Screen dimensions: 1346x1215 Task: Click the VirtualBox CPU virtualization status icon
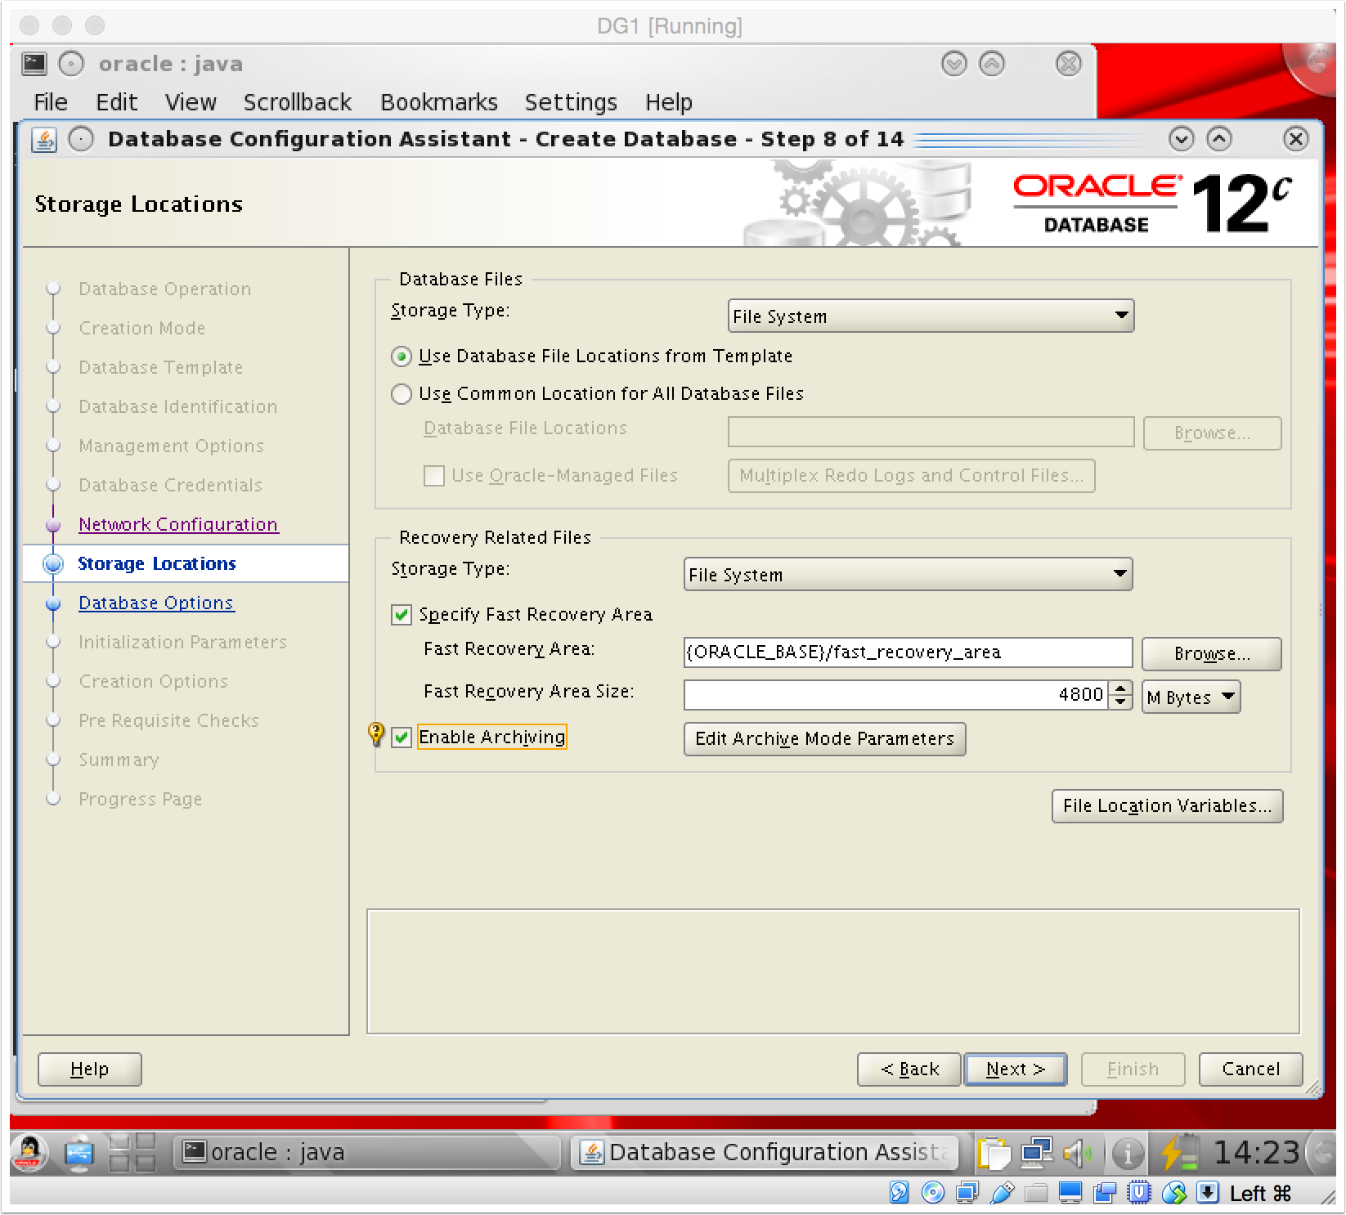[1139, 1193]
